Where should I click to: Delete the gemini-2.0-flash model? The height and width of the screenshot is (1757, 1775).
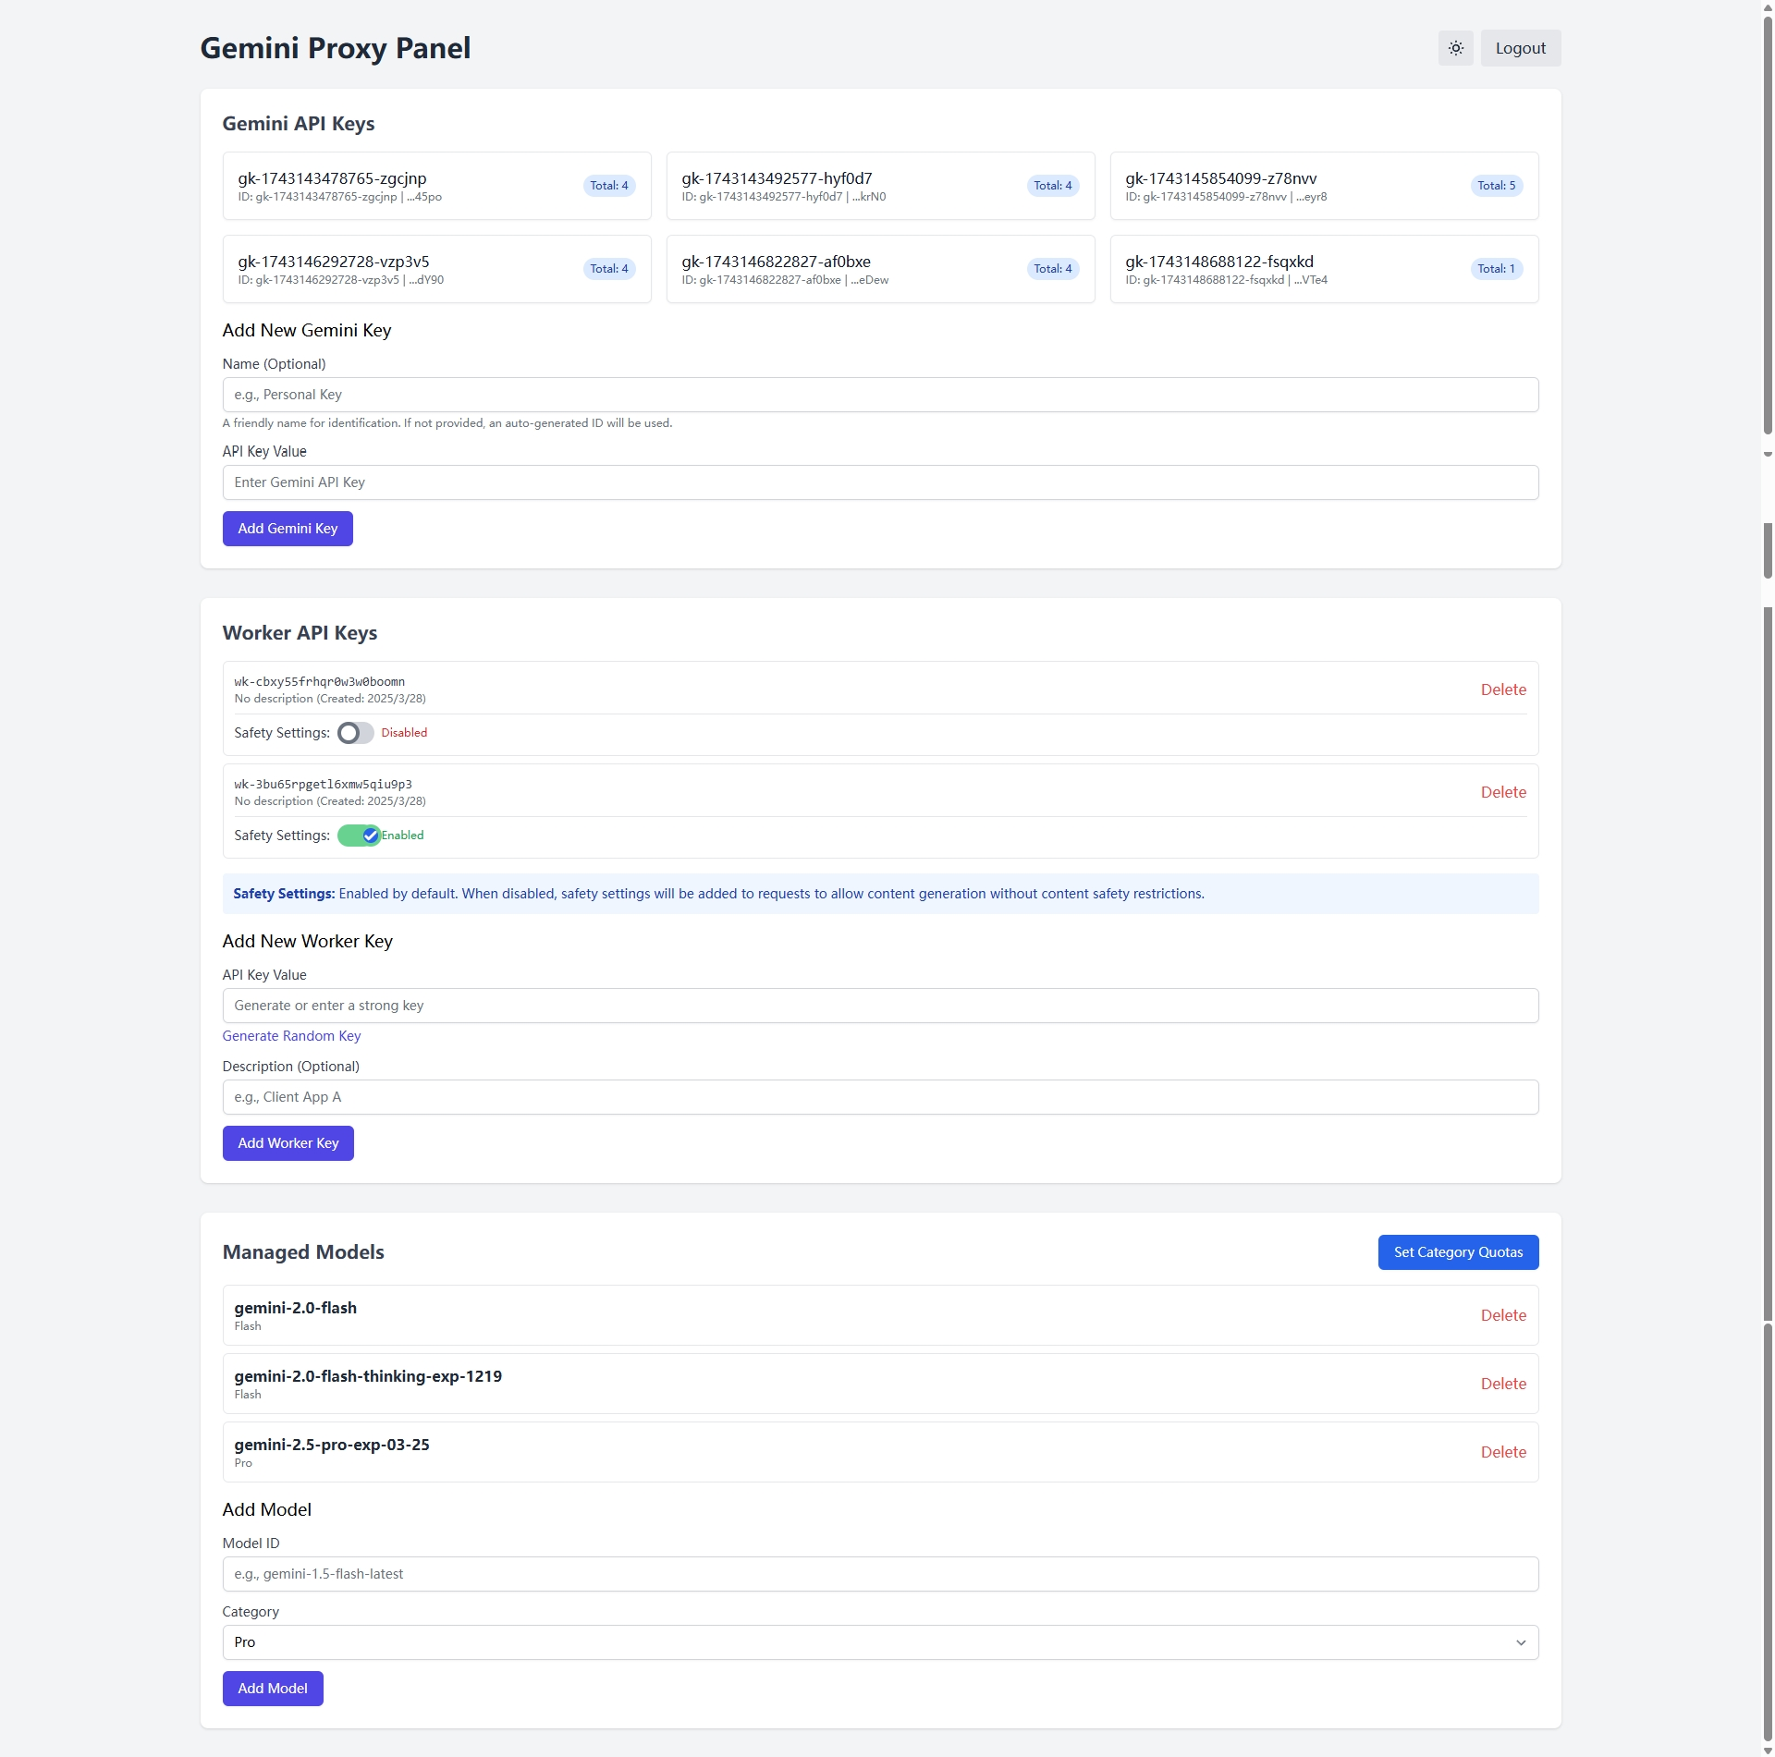[1503, 1315]
